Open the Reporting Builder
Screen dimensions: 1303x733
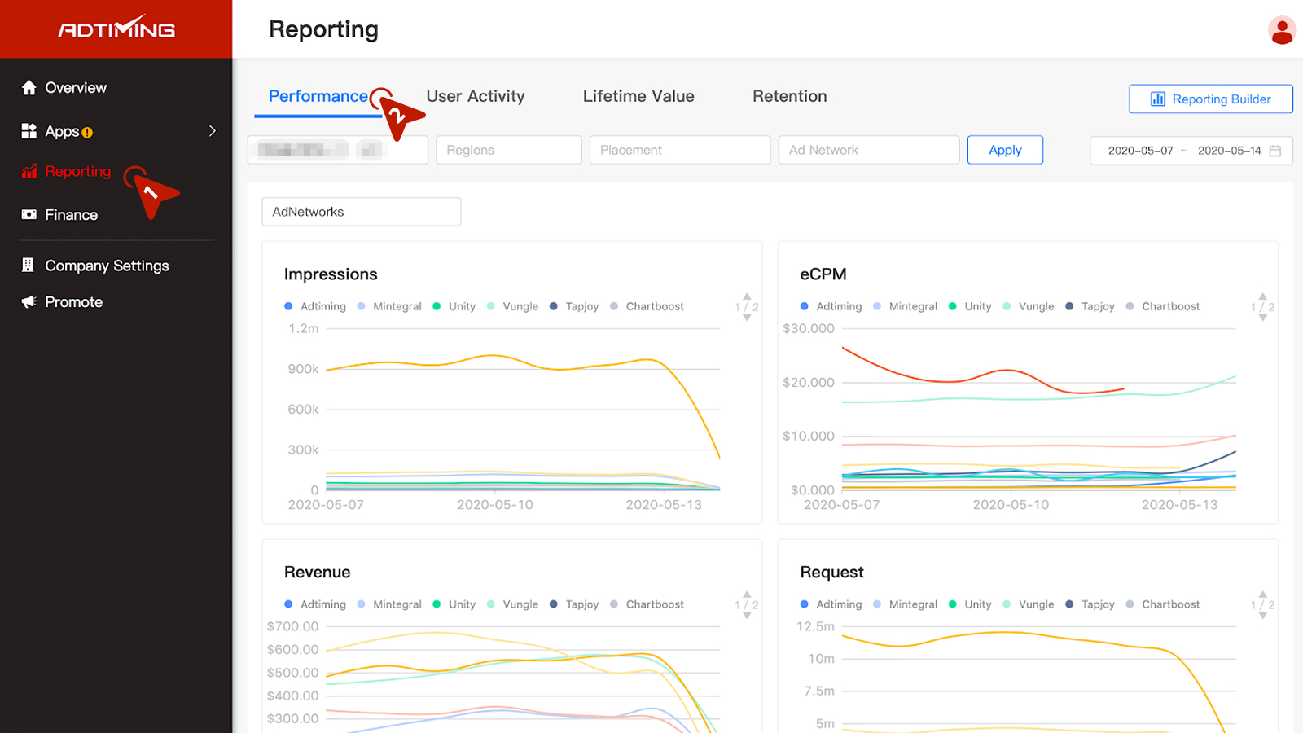click(x=1211, y=99)
